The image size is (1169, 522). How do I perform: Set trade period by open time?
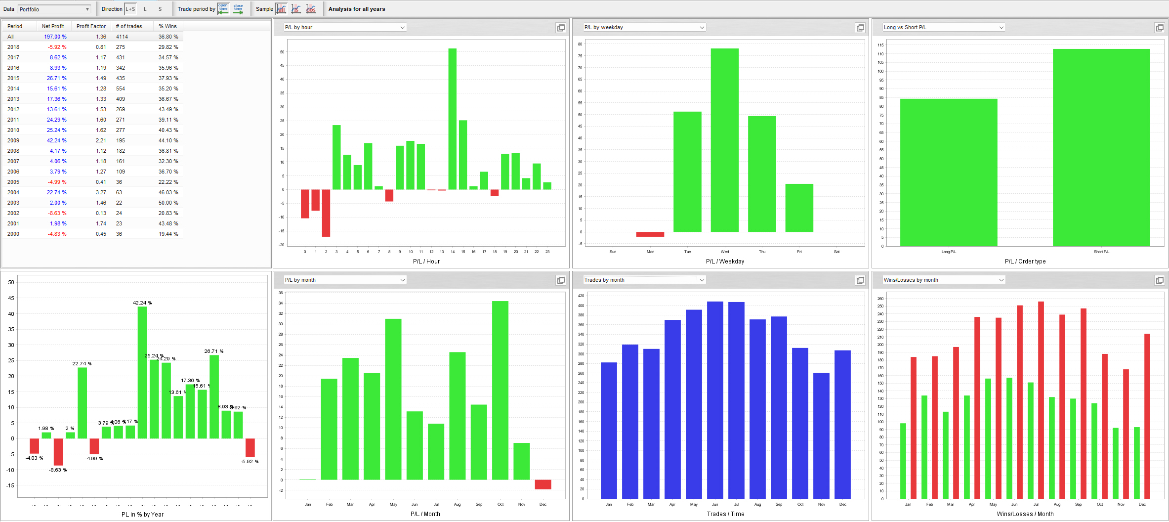click(223, 9)
